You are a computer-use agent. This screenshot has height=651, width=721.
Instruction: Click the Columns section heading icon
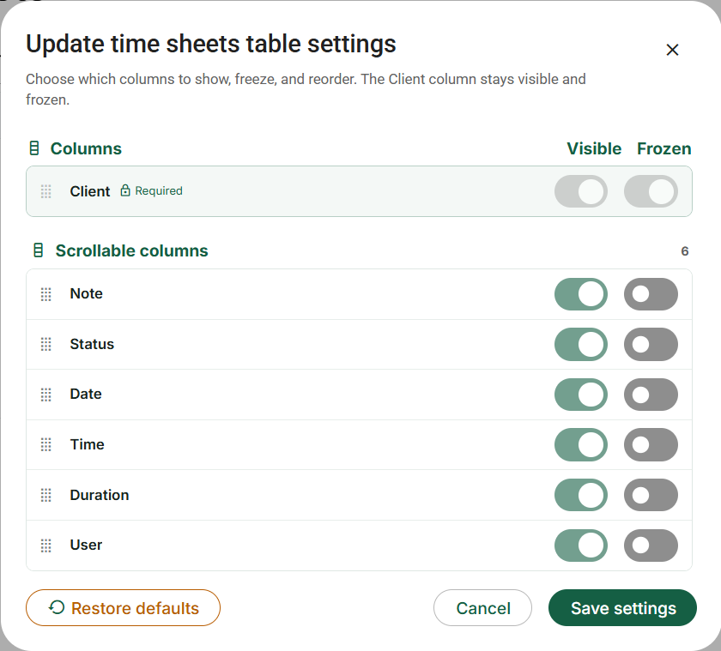34,148
